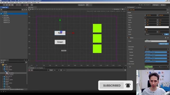
Task: Click the blue gizmo center square
Action: pyautogui.click(x=61, y=32)
